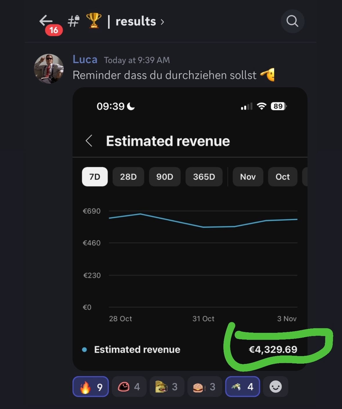Pick the Oct month filter
The height and width of the screenshot is (409, 342).
283,177
